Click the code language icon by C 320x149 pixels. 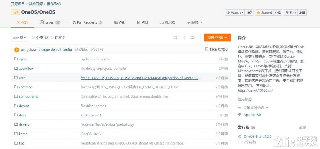[x=240, y=108]
